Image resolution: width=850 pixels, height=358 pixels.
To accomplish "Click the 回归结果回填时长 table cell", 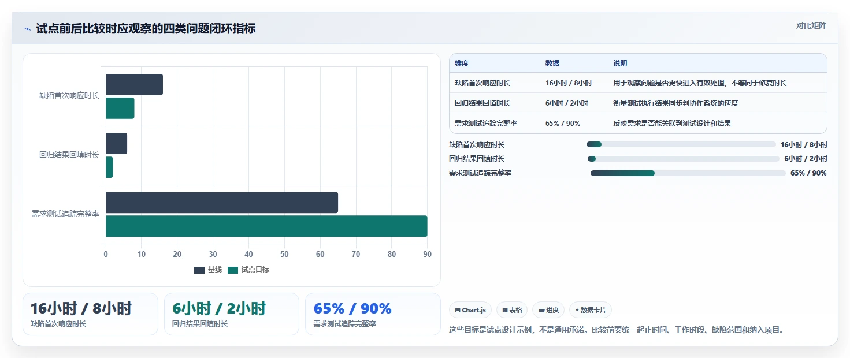I will (x=482, y=103).
